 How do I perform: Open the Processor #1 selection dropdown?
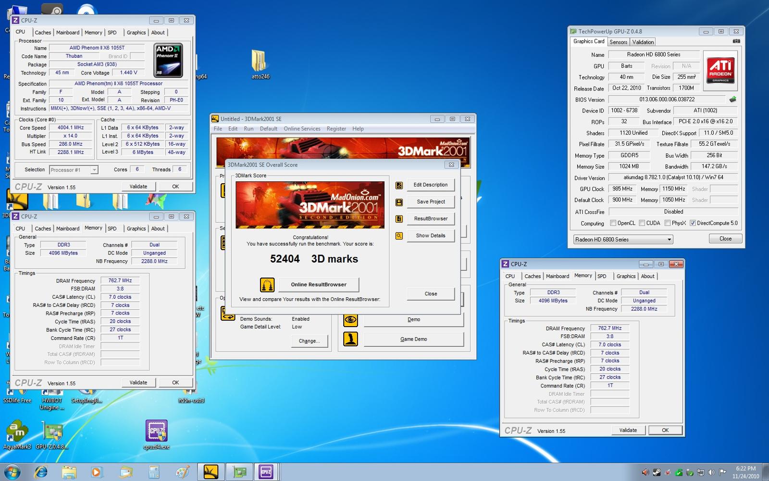(74, 170)
